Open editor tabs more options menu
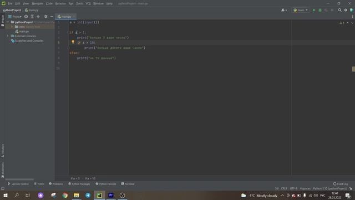Screen dimensions: 355x200 click(352, 17)
